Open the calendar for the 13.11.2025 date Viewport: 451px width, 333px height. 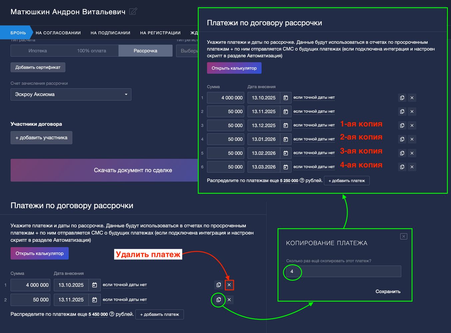95,300
